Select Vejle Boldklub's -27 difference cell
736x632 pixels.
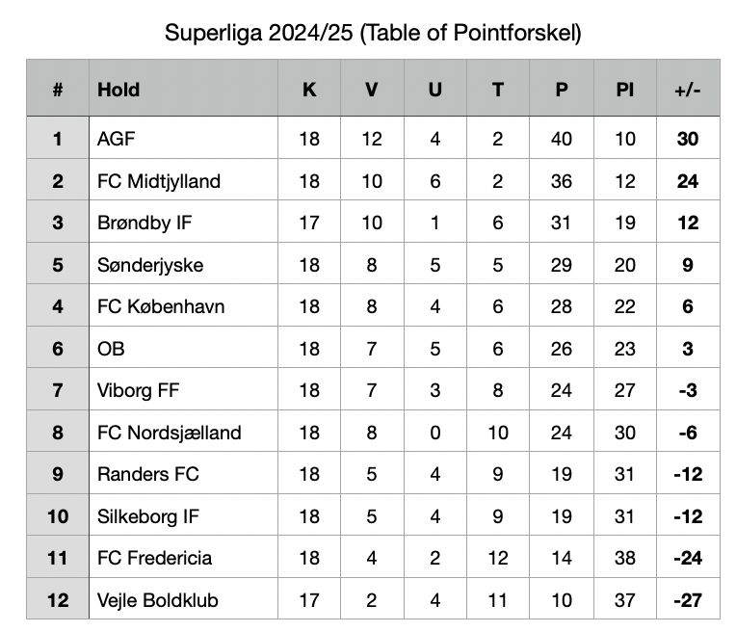click(x=687, y=600)
